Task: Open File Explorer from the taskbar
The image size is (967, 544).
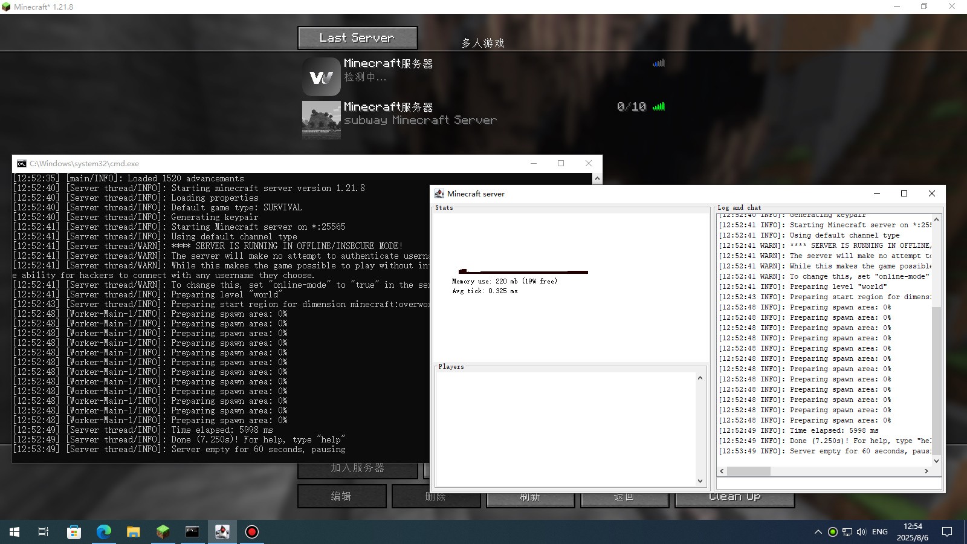Action: [x=133, y=532]
